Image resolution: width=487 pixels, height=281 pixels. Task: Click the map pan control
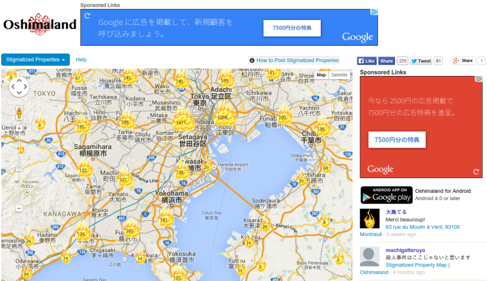[x=19, y=86]
